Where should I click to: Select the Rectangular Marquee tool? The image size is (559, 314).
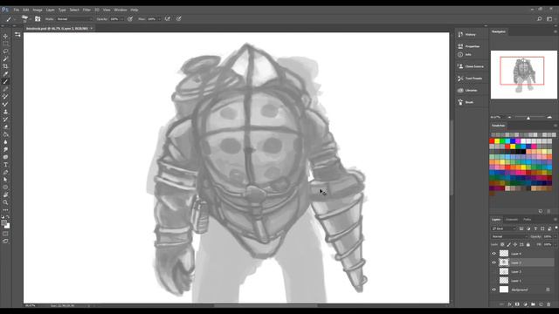click(x=5, y=44)
